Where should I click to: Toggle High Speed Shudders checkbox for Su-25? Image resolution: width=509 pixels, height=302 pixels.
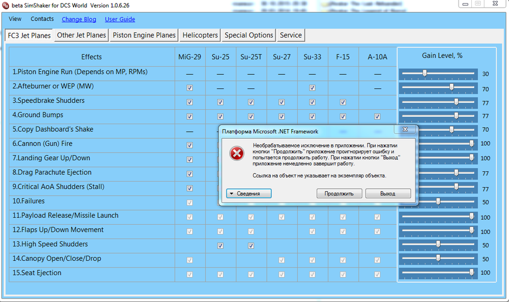[220, 246]
